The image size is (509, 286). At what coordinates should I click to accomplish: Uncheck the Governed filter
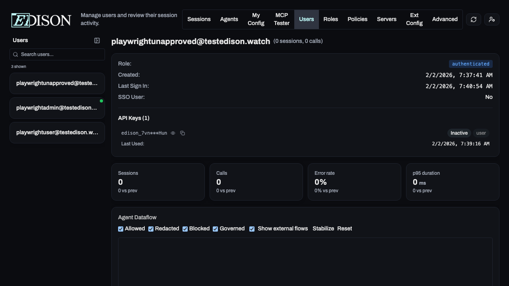[215, 229]
